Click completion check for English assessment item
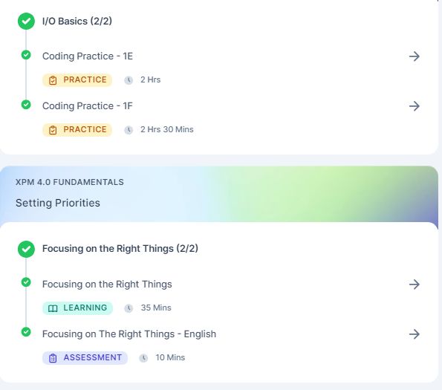 click(x=26, y=332)
